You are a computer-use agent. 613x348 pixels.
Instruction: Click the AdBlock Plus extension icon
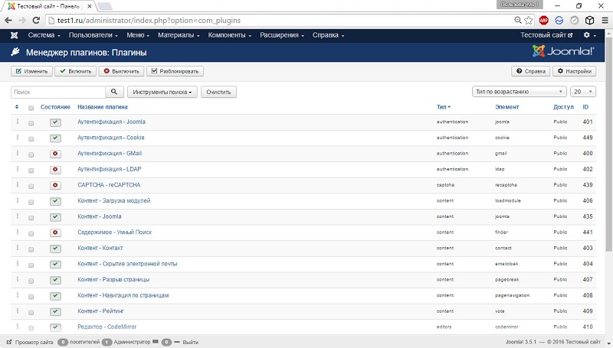[x=543, y=21]
